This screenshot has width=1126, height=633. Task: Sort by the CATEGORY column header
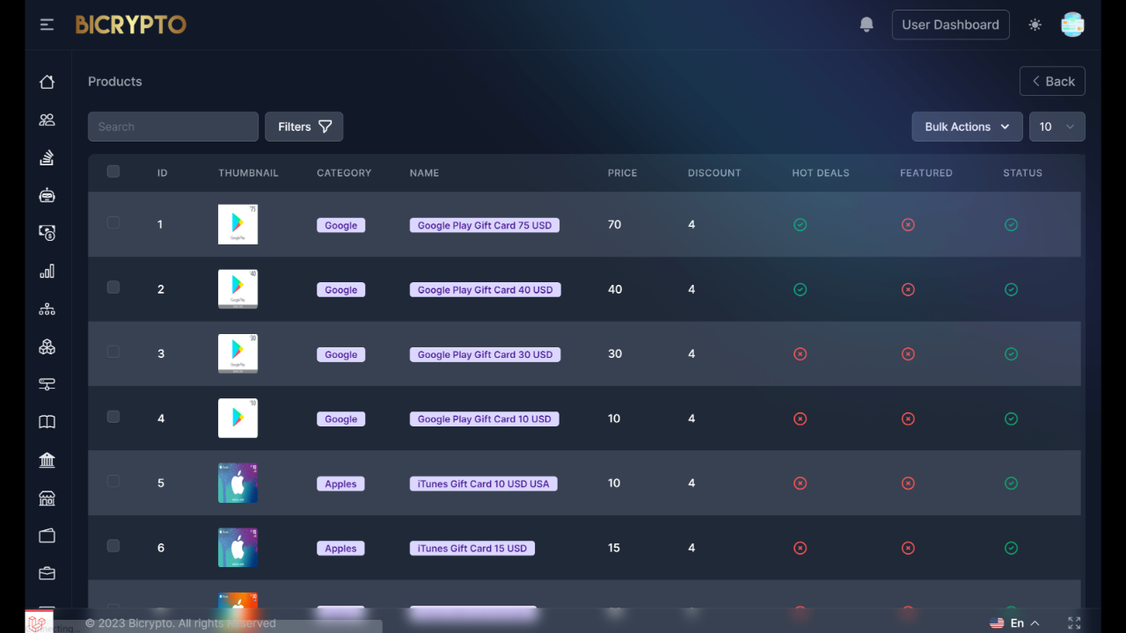344,173
